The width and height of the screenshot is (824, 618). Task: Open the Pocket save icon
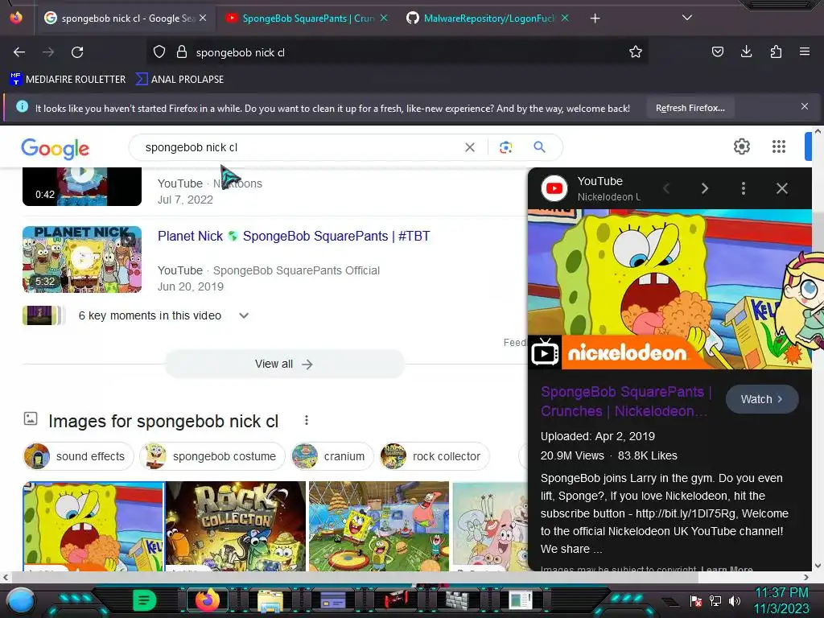point(717,51)
